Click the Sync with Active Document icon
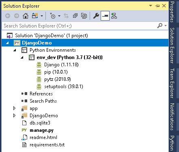This screenshot has width=179, height=152. [x=66, y=16]
